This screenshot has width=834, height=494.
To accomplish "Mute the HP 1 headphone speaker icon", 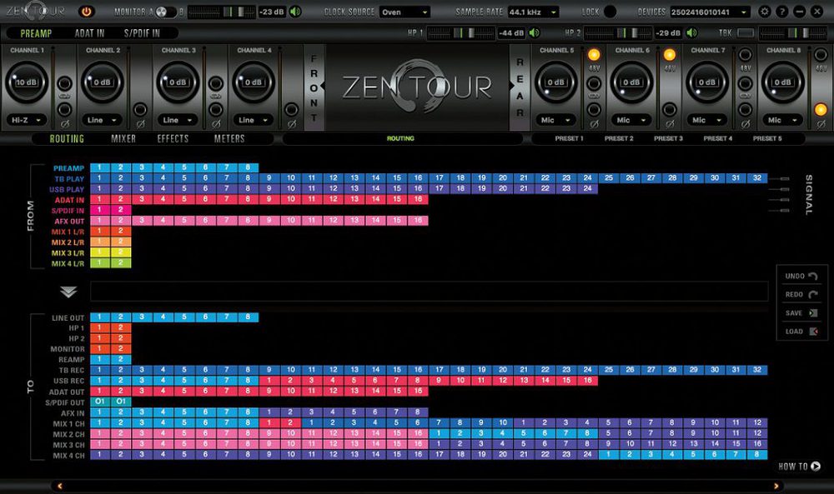I will (535, 33).
